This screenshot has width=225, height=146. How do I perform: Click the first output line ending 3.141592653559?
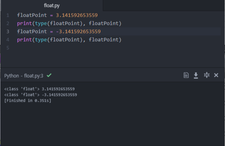[40, 89]
